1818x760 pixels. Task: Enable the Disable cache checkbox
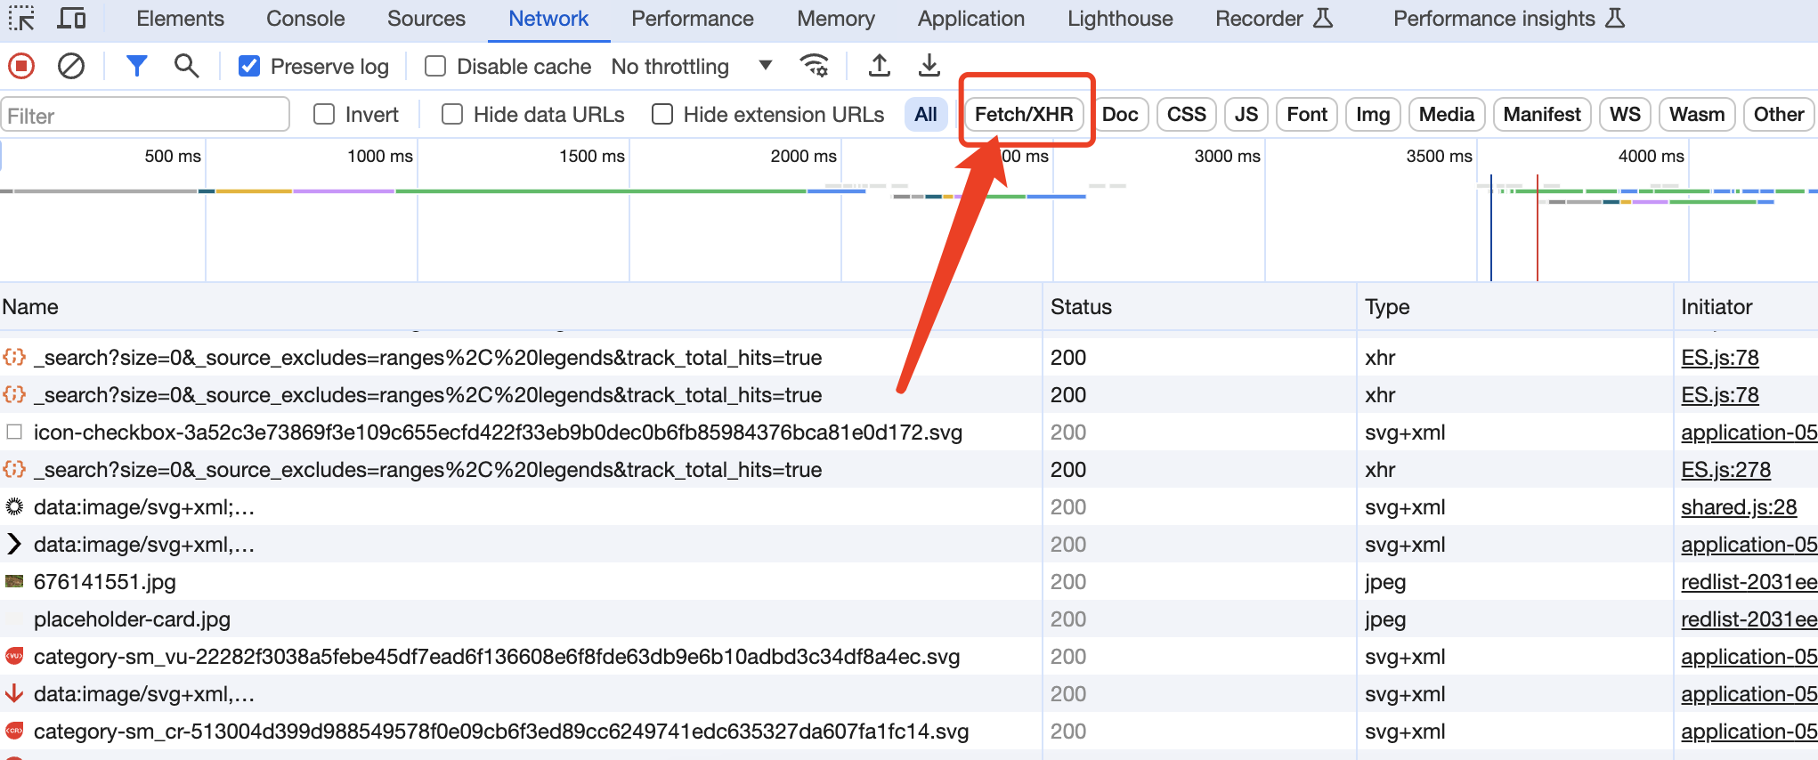click(x=435, y=67)
